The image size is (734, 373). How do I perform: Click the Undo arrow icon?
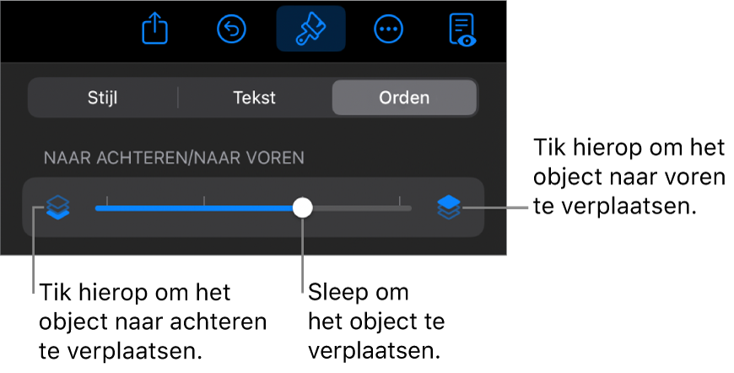(232, 29)
